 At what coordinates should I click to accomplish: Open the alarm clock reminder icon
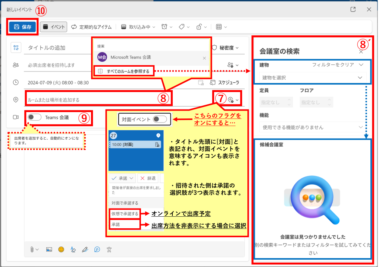coord(165,27)
